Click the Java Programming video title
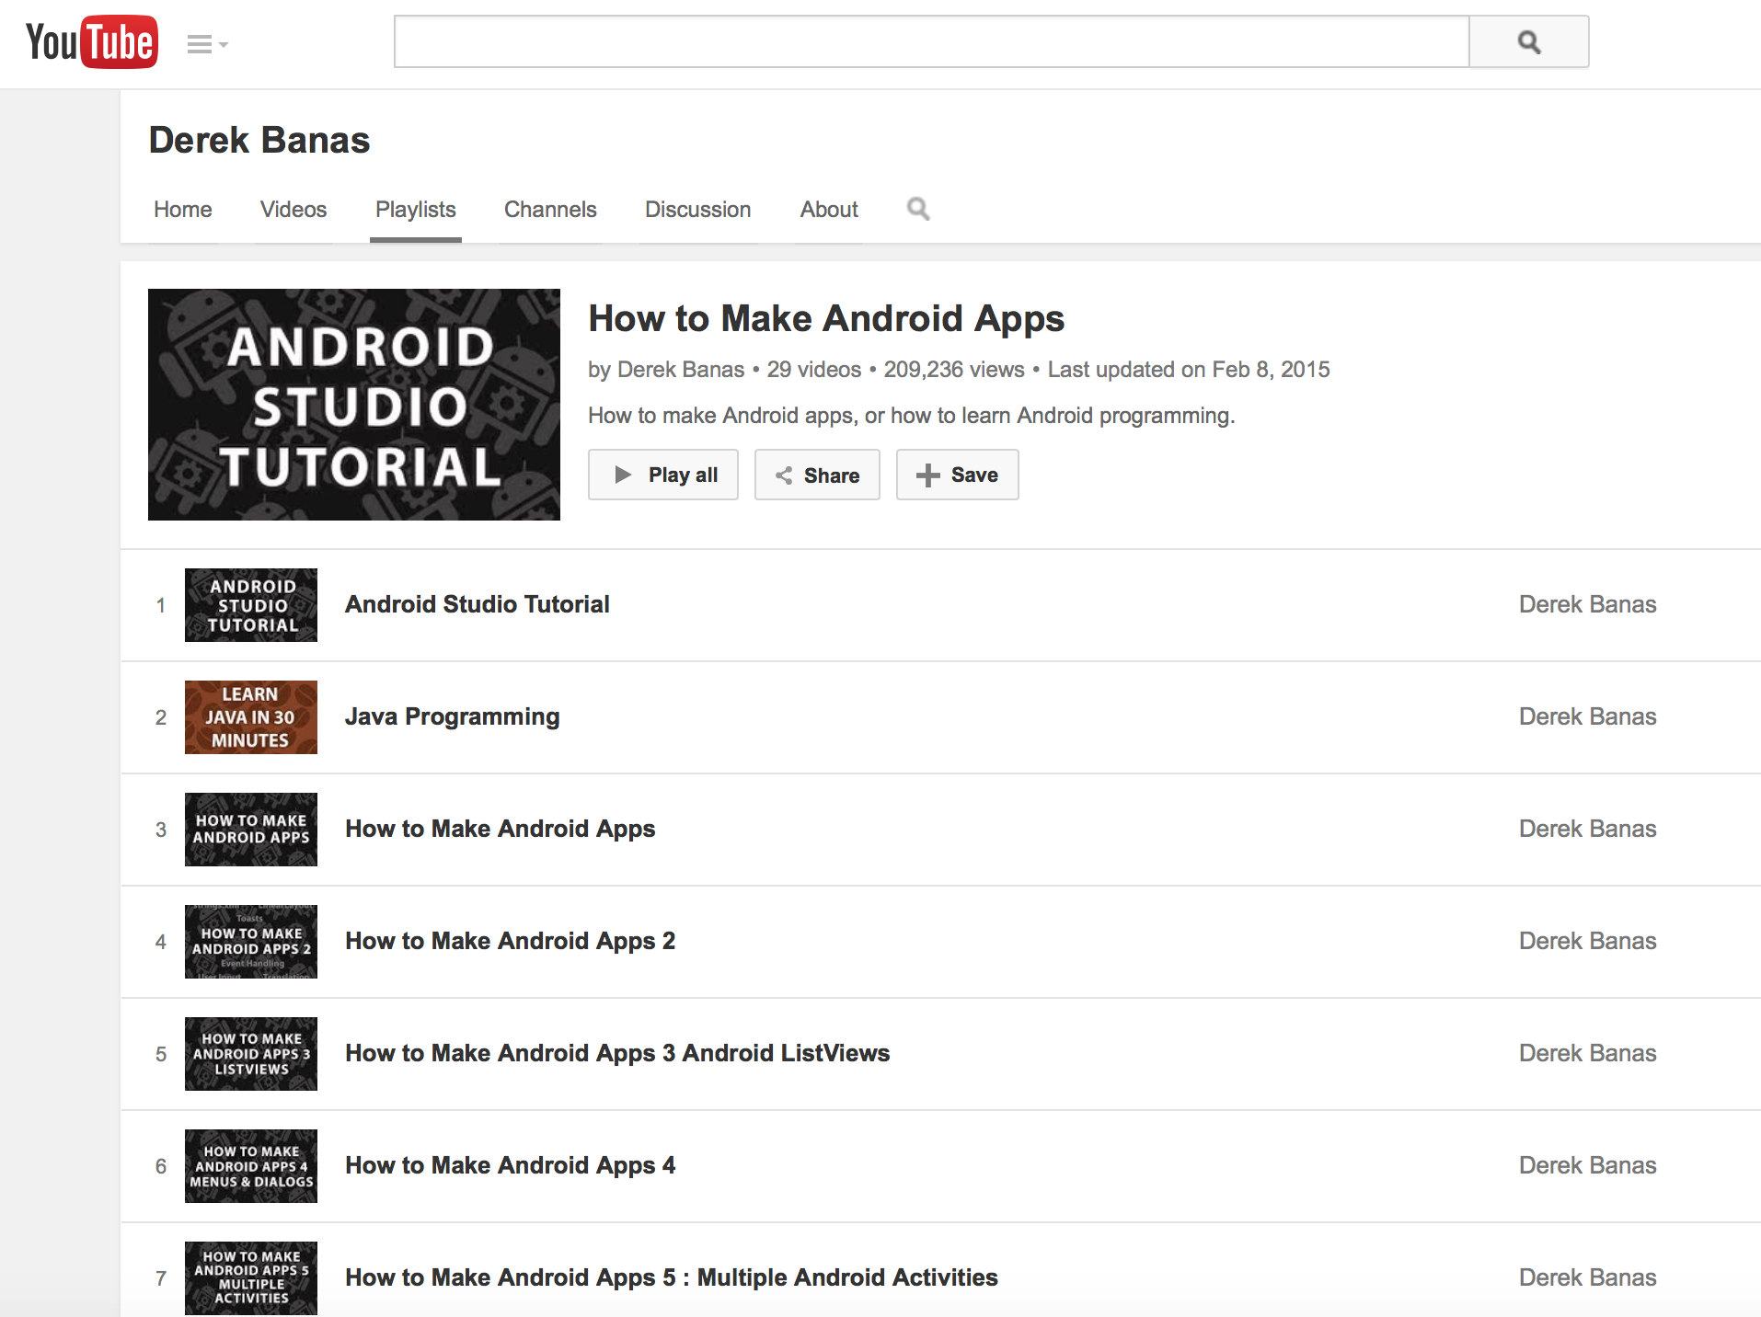The width and height of the screenshot is (1761, 1317). click(453, 716)
